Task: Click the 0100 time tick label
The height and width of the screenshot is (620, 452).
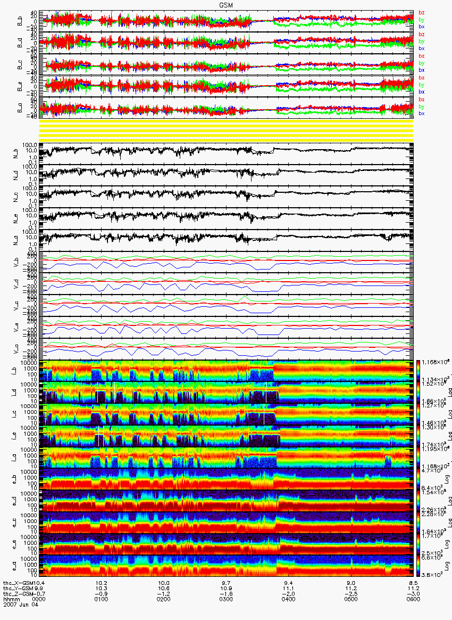Action: [x=102, y=599]
